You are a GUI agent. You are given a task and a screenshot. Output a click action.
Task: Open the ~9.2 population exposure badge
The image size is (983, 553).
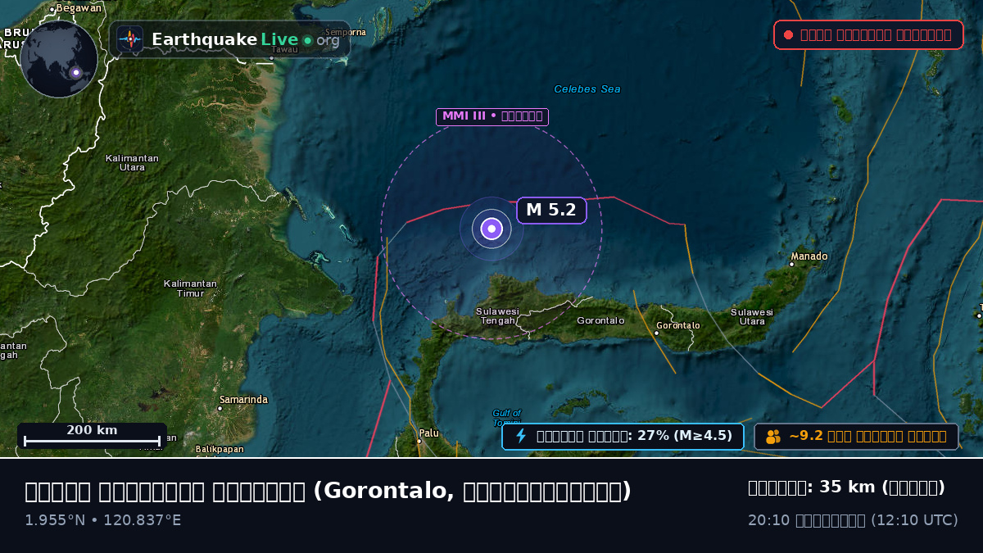[x=856, y=436]
